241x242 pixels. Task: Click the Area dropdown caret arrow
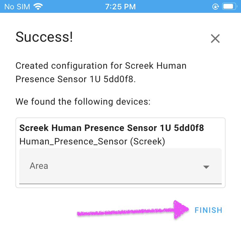click(x=206, y=167)
